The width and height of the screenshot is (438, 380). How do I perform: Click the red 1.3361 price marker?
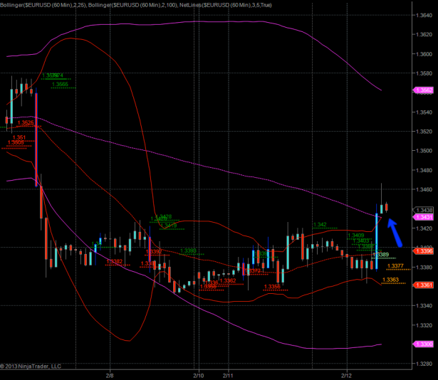tap(424, 285)
